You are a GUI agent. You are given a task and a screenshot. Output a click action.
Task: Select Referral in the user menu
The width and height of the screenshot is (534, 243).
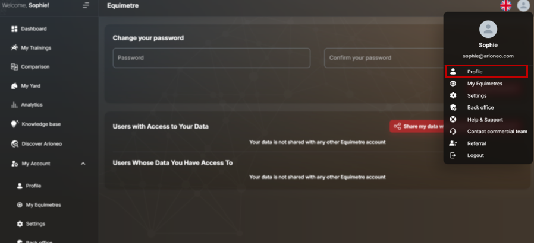point(486,143)
